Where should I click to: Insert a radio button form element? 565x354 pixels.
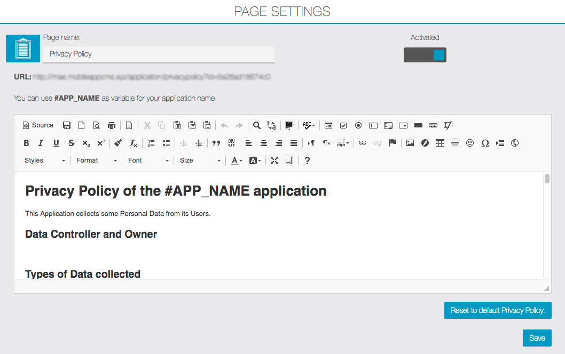358,125
